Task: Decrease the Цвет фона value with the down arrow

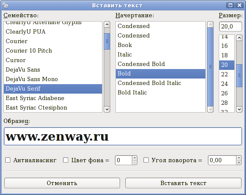Action: [134, 163]
